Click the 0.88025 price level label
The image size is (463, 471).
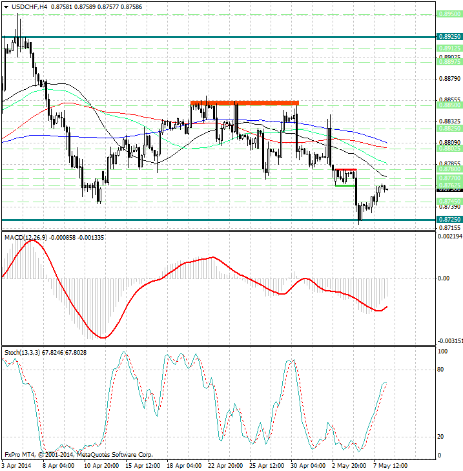tap(450, 149)
